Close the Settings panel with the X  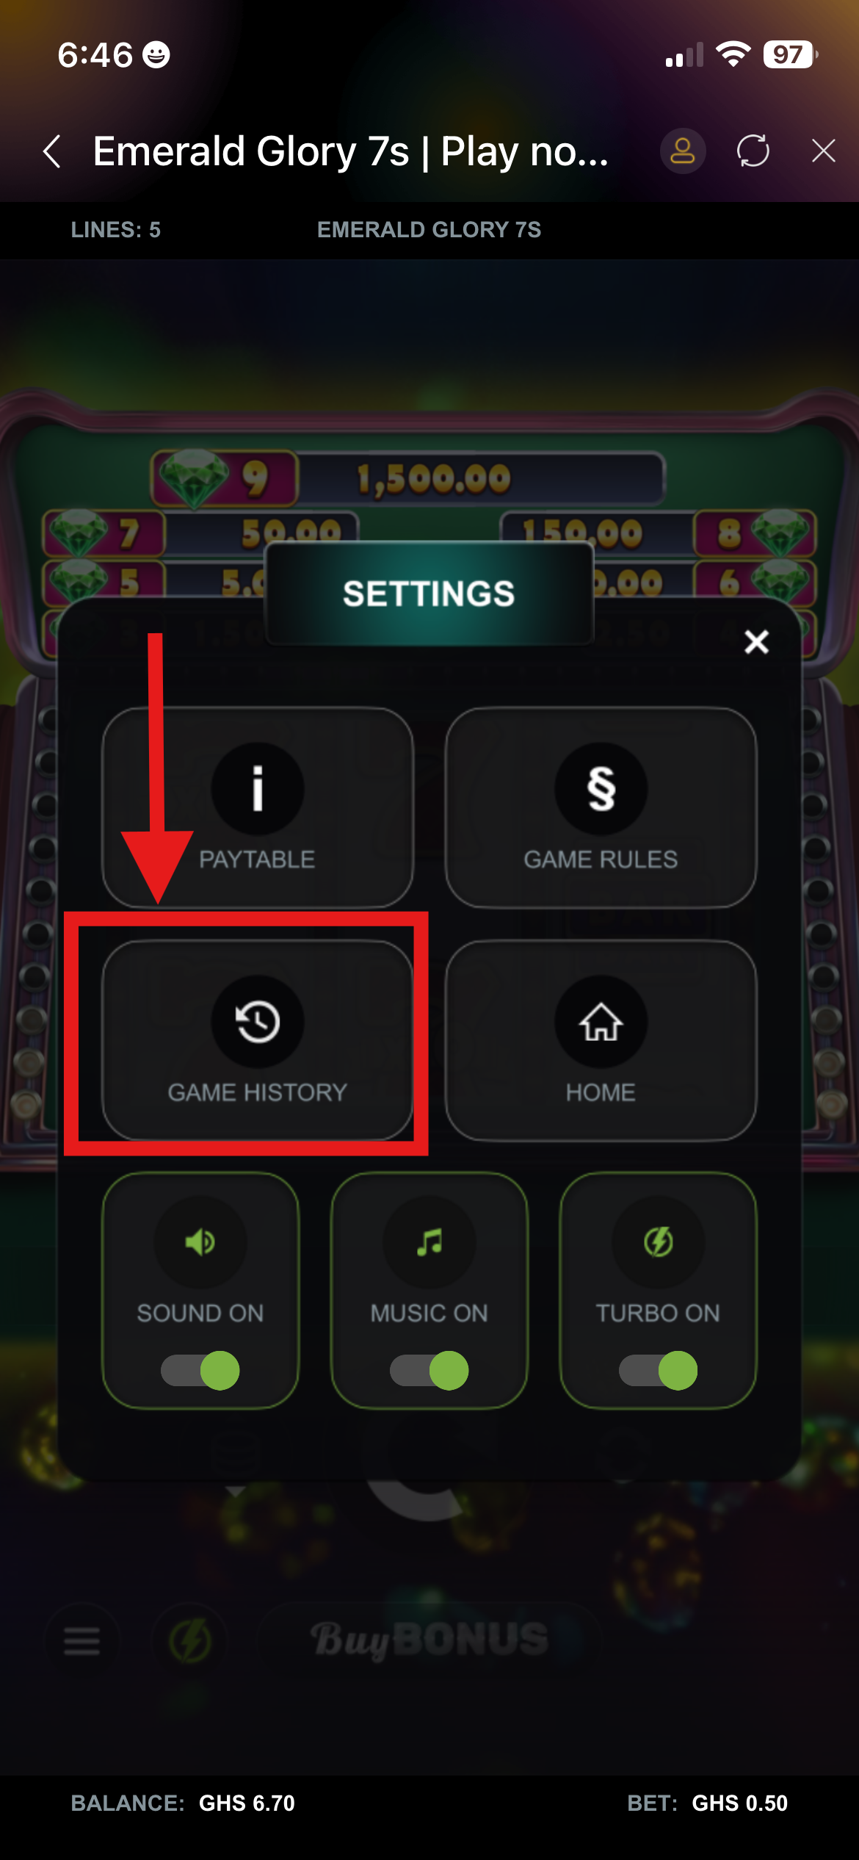pyautogui.click(x=756, y=642)
